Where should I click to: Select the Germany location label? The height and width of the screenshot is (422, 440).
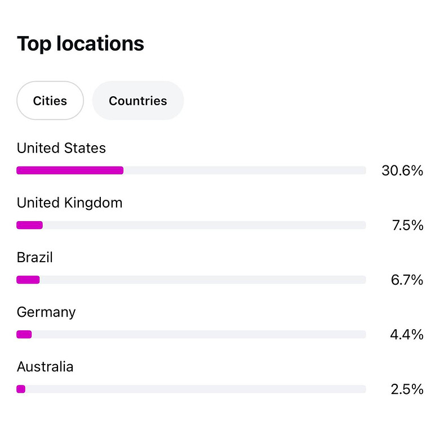tap(46, 312)
